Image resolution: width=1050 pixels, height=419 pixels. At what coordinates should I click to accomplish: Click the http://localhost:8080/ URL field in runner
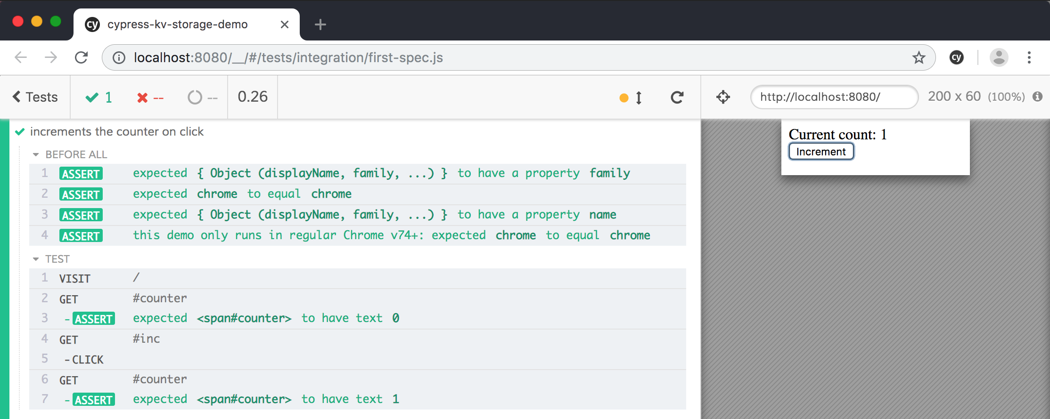tap(833, 97)
